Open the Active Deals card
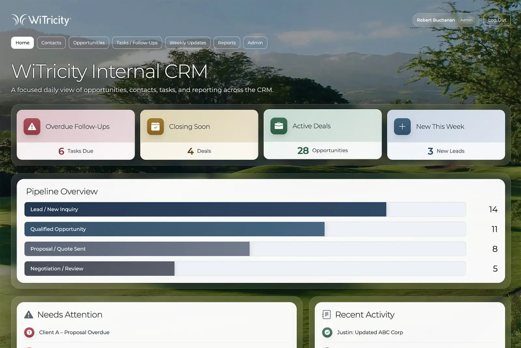Viewport: 521px width, 348px height. [x=323, y=134]
